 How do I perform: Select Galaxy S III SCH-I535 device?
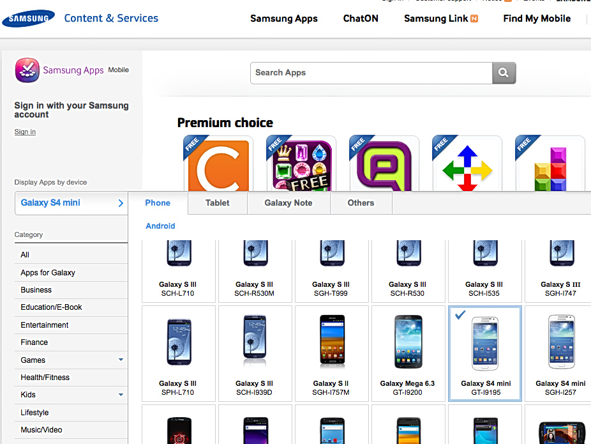pyautogui.click(x=484, y=272)
